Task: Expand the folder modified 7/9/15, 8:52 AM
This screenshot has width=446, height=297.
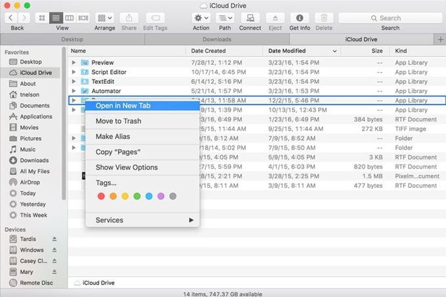Action: [x=73, y=138]
